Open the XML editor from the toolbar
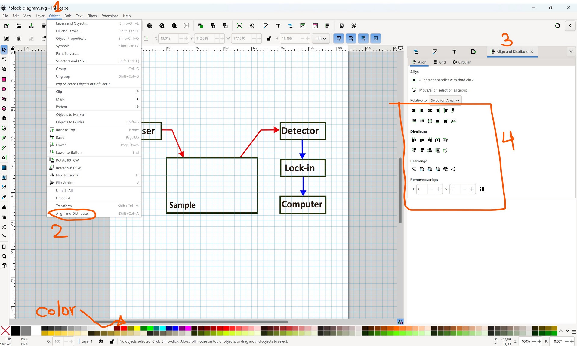This screenshot has width=577, height=346. 303,26
